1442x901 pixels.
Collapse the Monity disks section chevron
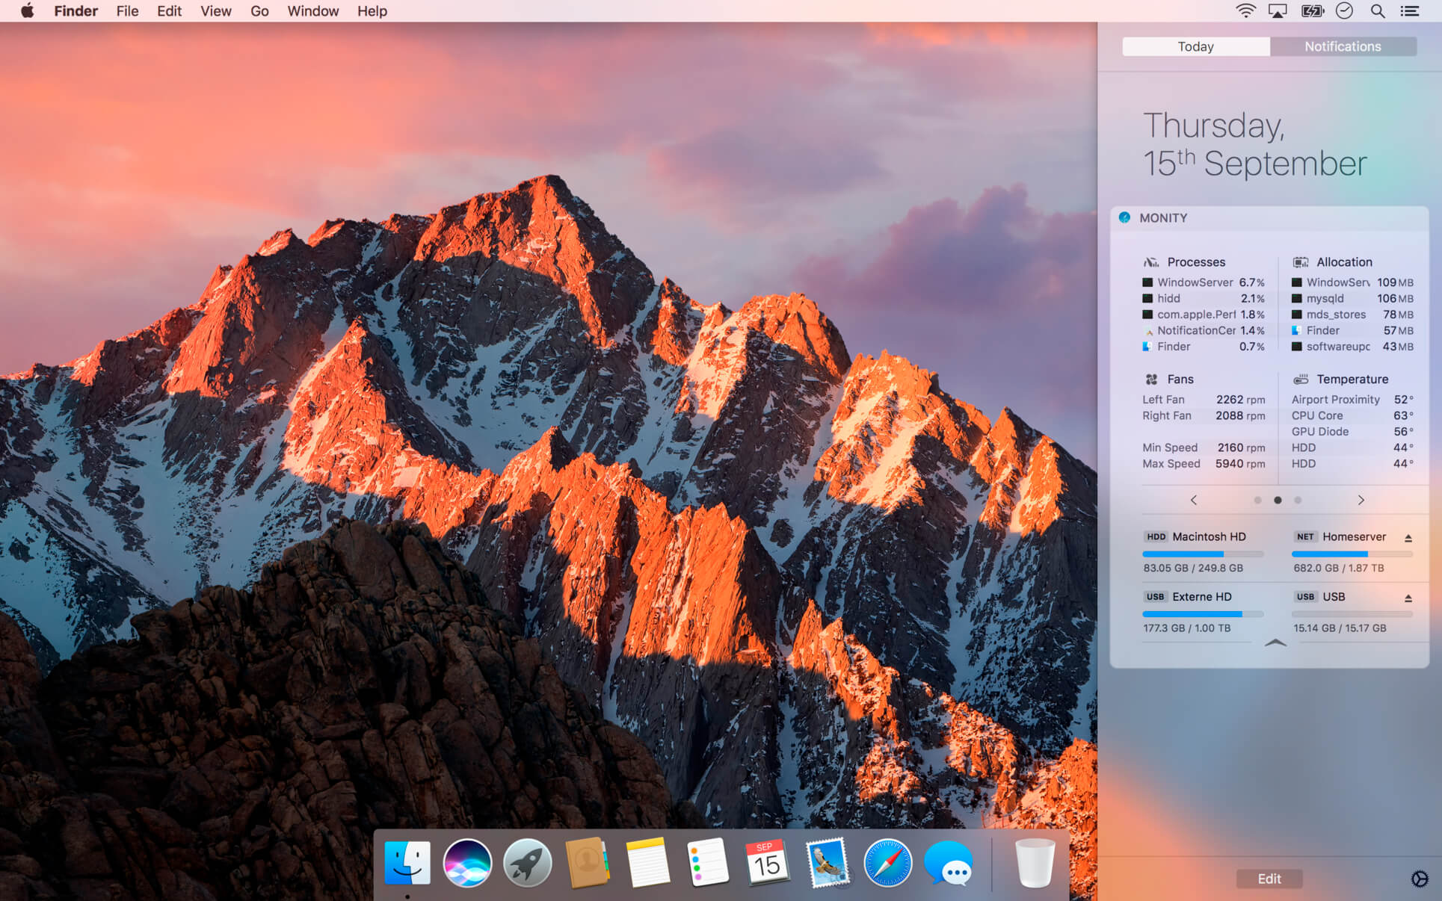tap(1275, 643)
